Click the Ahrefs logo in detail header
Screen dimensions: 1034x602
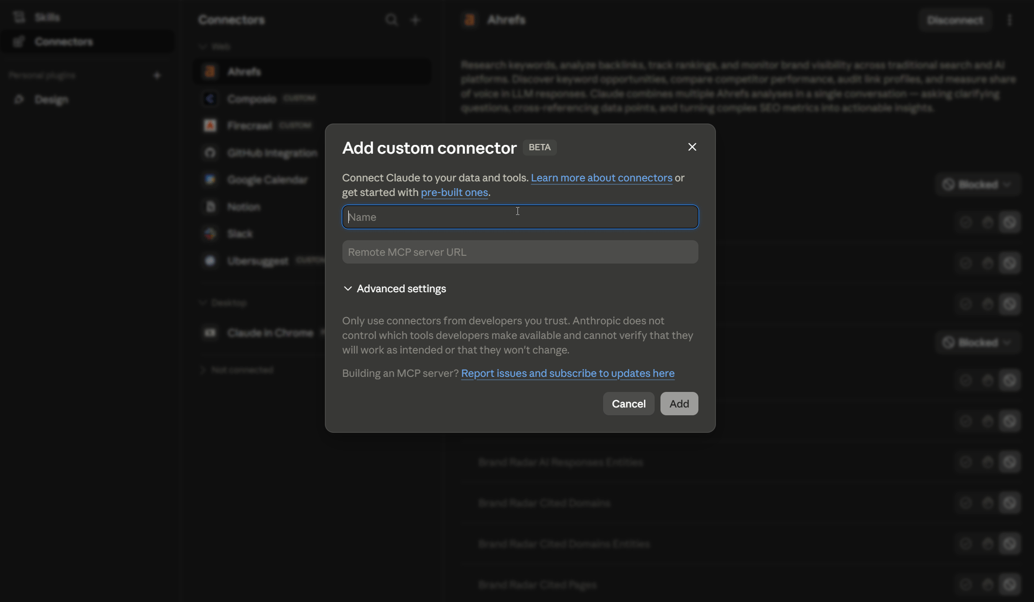point(470,20)
